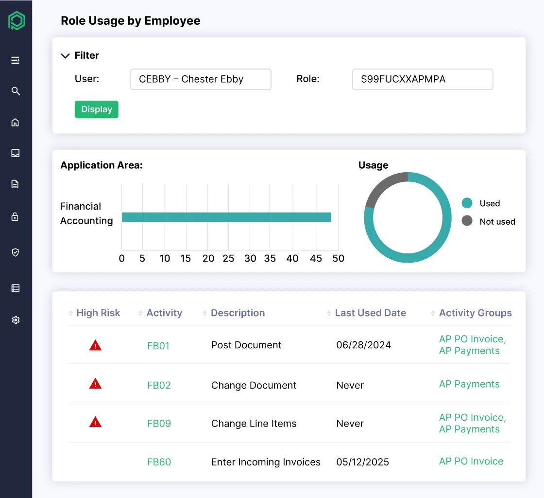Click the shield compliance icon in the sidebar
Image resolution: width=544 pixels, height=498 pixels.
15,252
